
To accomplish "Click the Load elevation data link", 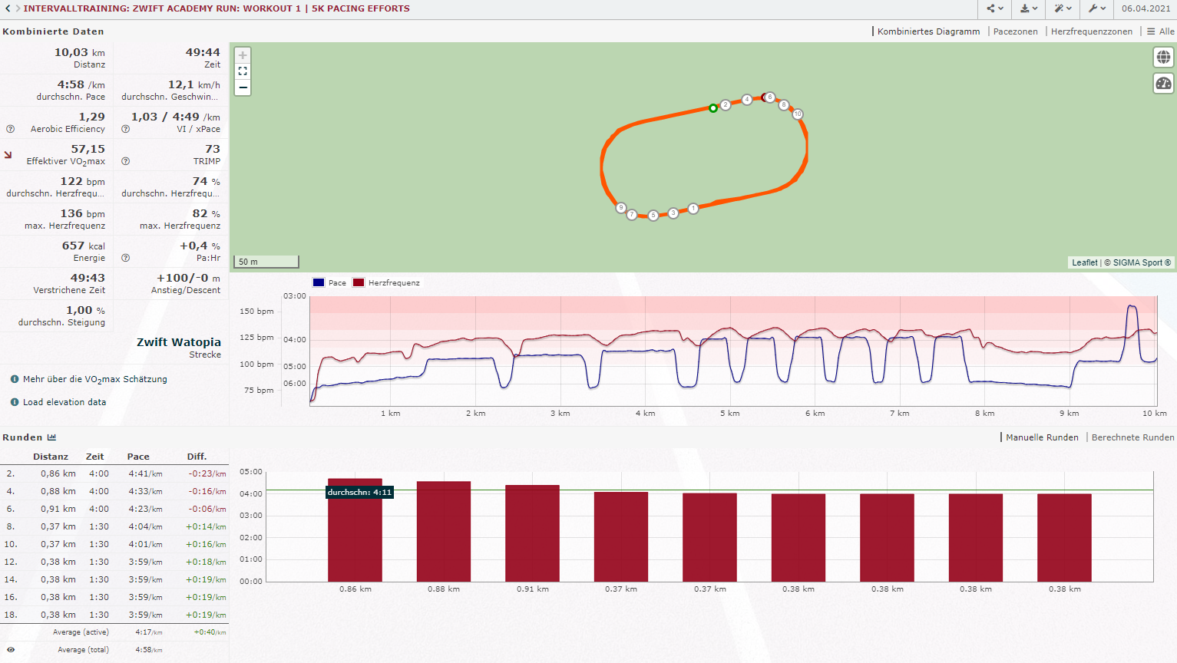I will (64, 402).
